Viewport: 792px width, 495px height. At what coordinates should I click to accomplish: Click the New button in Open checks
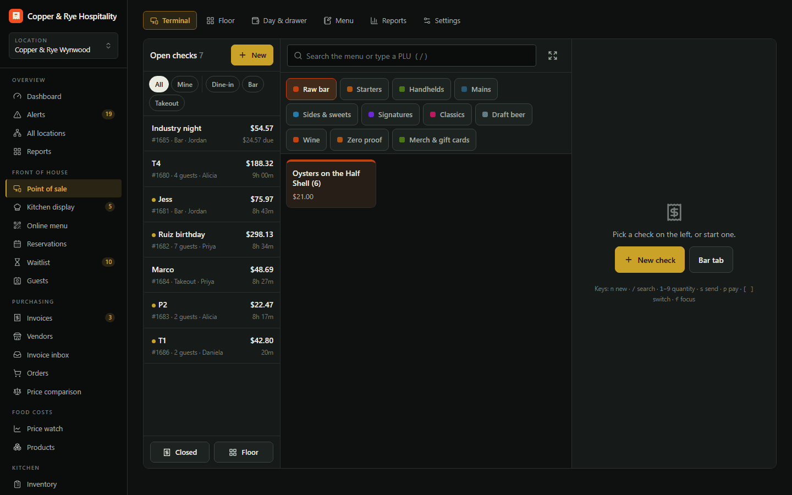[x=252, y=55]
